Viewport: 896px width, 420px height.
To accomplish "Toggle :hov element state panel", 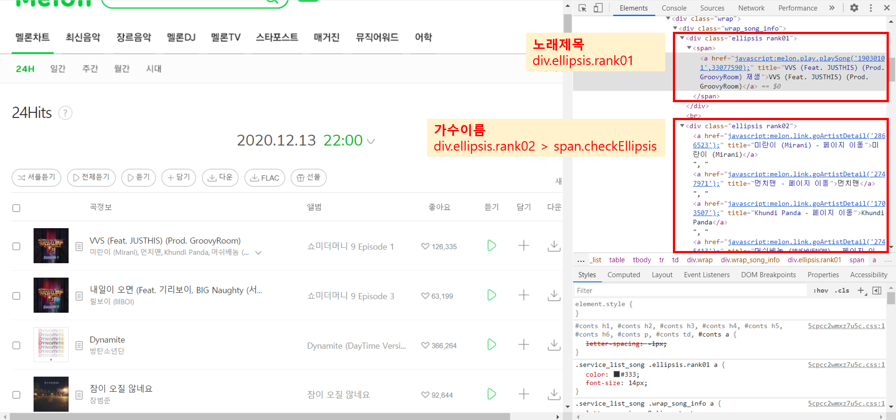I will pos(821,290).
